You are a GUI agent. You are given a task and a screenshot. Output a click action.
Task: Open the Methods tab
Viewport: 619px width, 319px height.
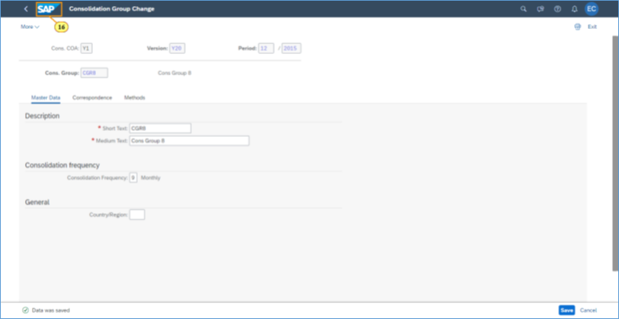[134, 97]
